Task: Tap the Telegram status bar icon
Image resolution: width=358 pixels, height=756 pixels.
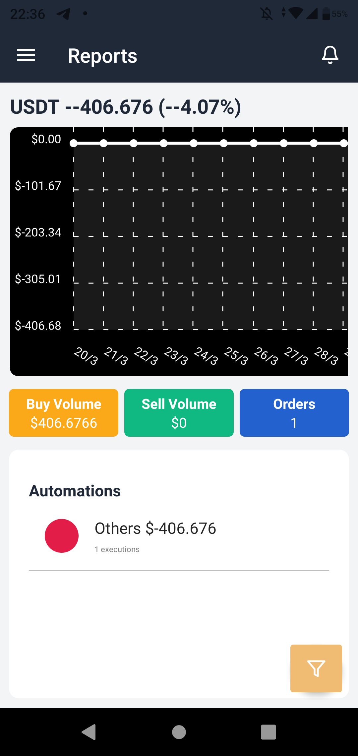Action: (x=63, y=14)
